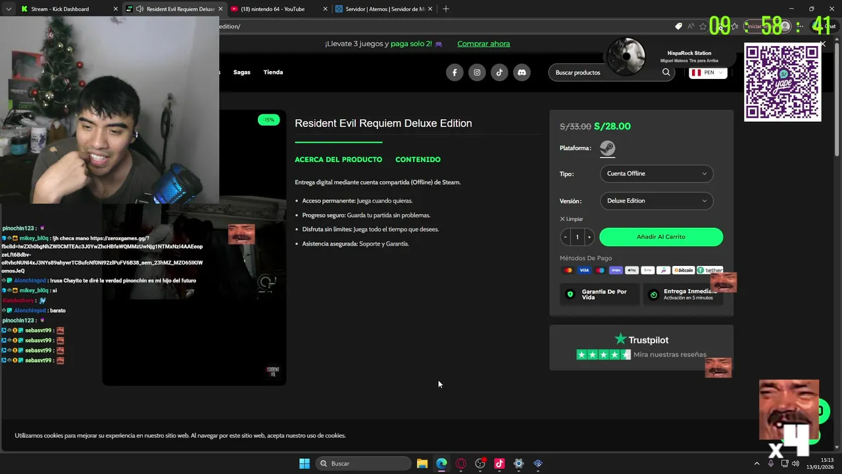Image resolution: width=842 pixels, height=474 pixels.
Task: Expand the browser tab list chevron
Action: click(x=9, y=9)
